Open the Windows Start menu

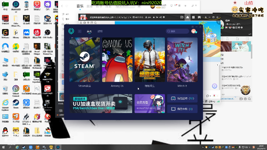coord(3,147)
